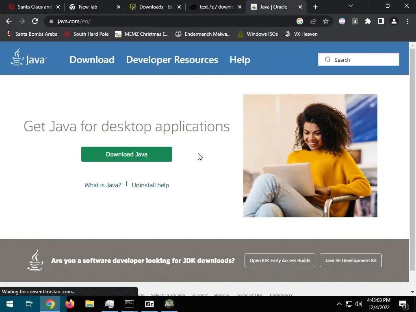Click the page vertical scrollbar
This screenshot has width=416, height=312.
pos(412,159)
